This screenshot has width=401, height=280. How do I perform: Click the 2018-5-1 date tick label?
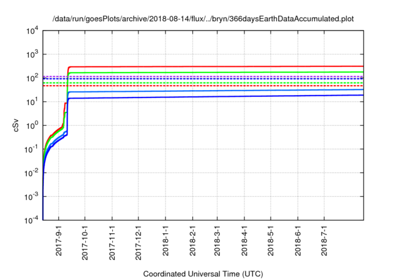[271, 240]
